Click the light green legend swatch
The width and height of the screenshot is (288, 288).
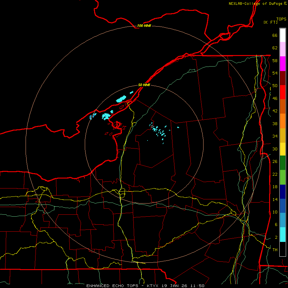[283, 177]
